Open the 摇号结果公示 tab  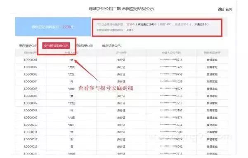pyautogui.click(x=84, y=46)
